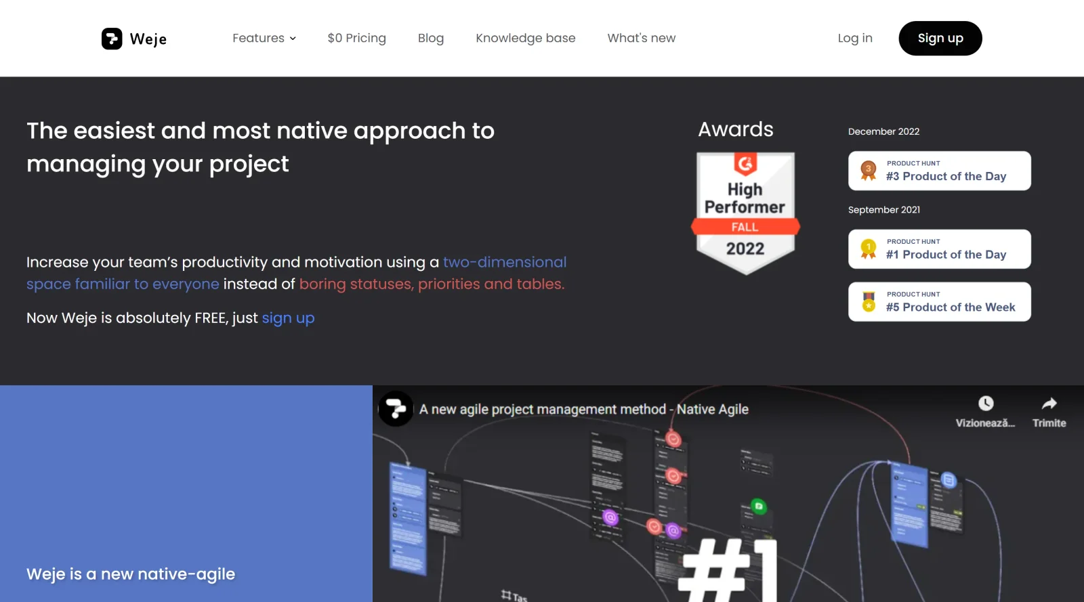Click the Features chevron arrow

[x=293, y=39]
